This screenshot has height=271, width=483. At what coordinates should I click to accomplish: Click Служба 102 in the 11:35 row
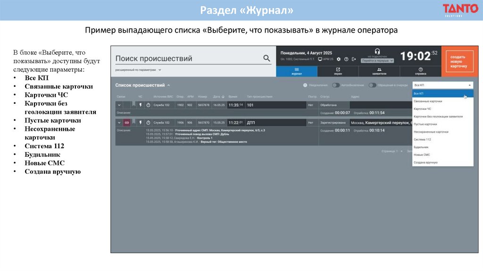(161, 105)
